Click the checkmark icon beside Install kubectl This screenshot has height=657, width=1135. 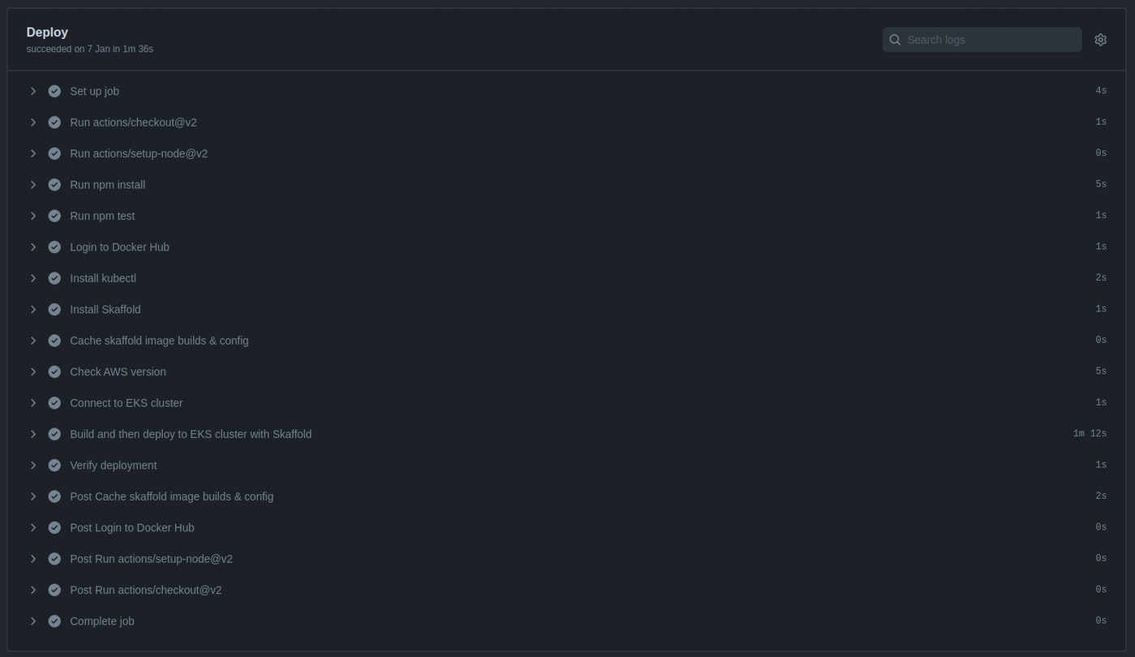coord(54,277)
